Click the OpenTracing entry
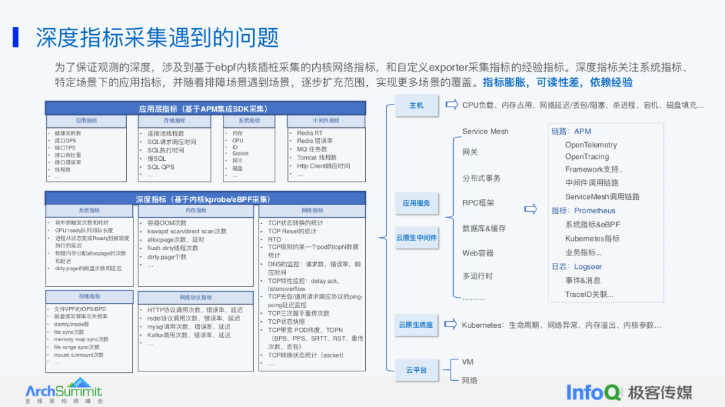725x407 pixels. pyautogui.click(x=587, y=157)
